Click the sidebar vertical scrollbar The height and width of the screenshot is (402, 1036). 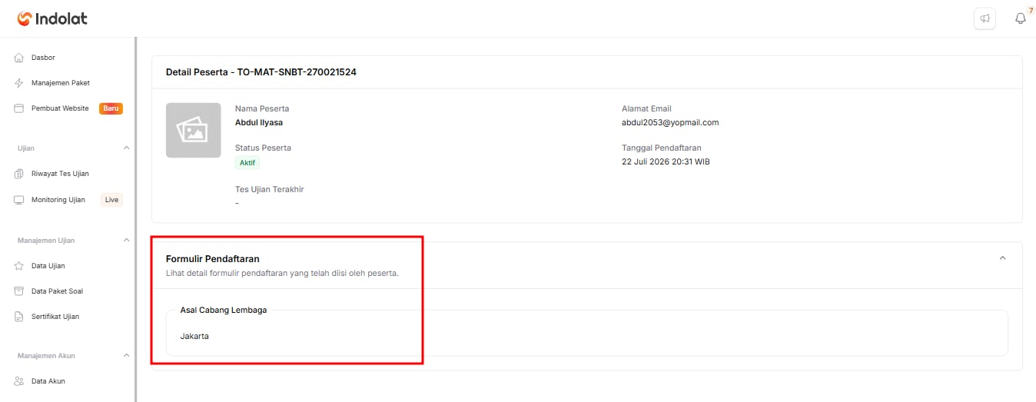click(135, 219)
